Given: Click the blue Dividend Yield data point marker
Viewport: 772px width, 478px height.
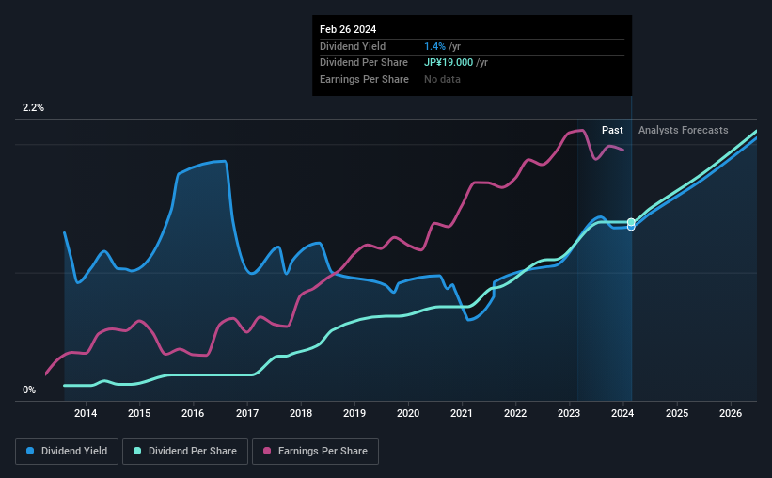Looking at the screenshot, I should 631,227.
